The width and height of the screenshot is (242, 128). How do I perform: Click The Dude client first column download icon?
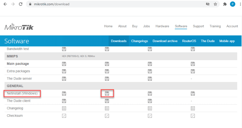(64, 101)
